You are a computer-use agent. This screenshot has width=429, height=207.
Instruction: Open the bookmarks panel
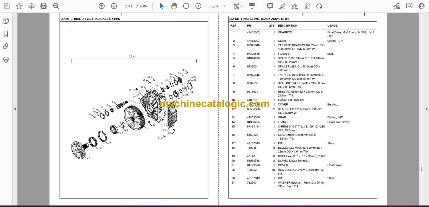(x=6, y=34)
